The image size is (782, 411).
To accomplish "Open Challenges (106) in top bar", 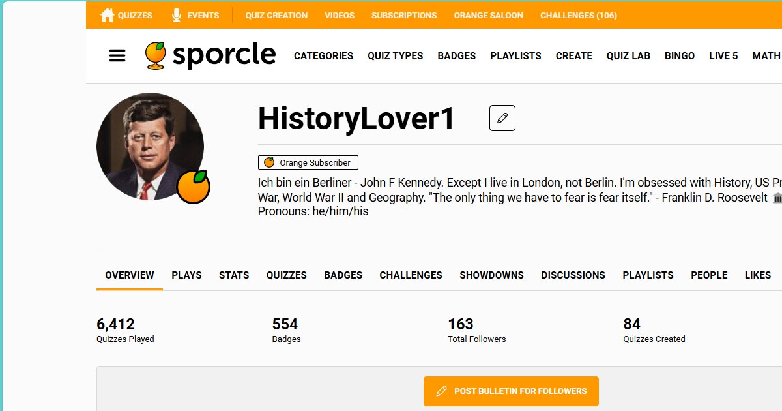I will [x=579, y=15].
